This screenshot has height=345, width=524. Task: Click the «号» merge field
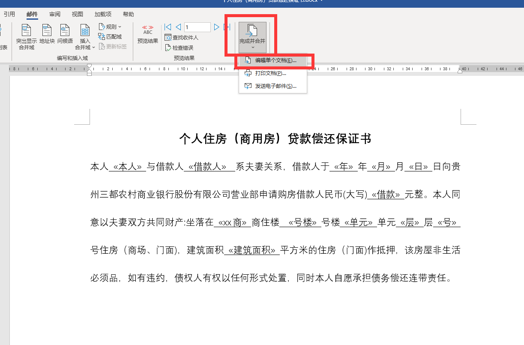(x=447, y=223)
